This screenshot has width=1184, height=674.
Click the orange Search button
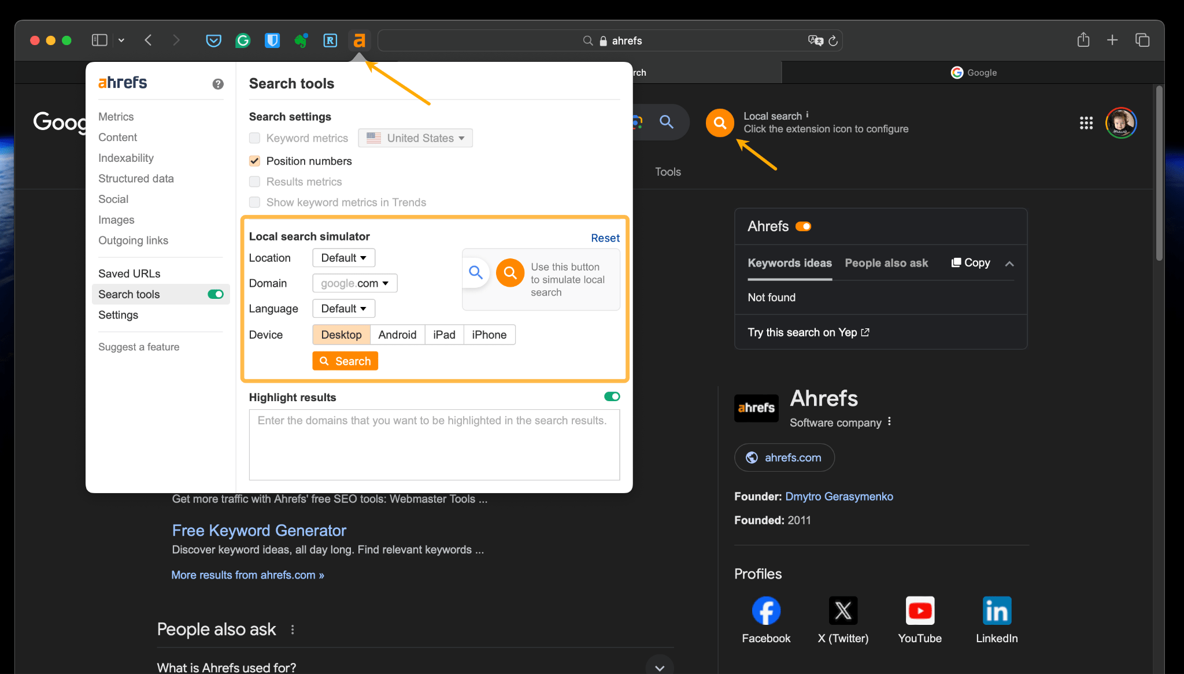coord(345,361)
